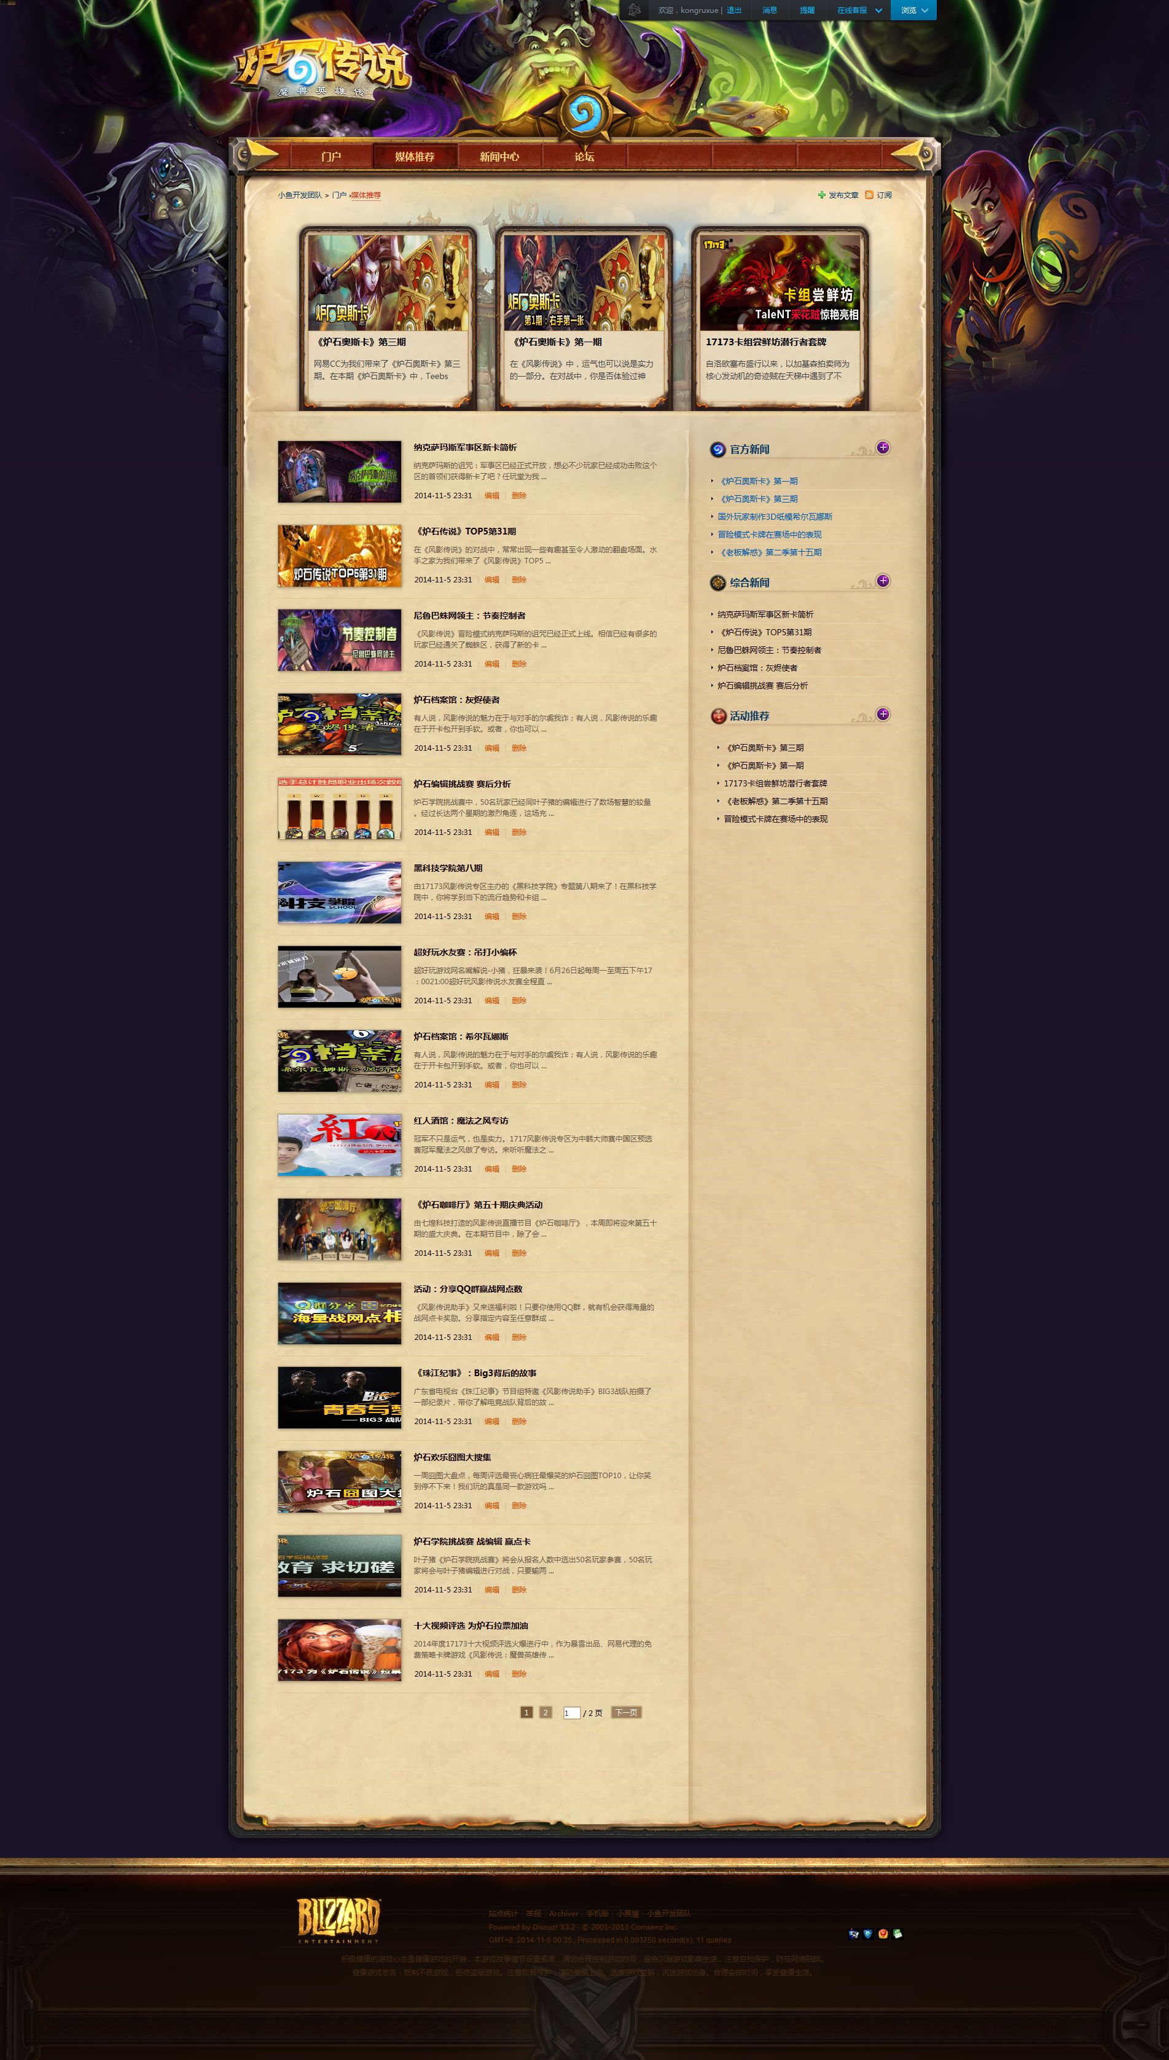1169x2060 pixels.
Task: Open sidebar link 国外玩家制作3D纸模希尔瓦娜斯
Action: 775,517
